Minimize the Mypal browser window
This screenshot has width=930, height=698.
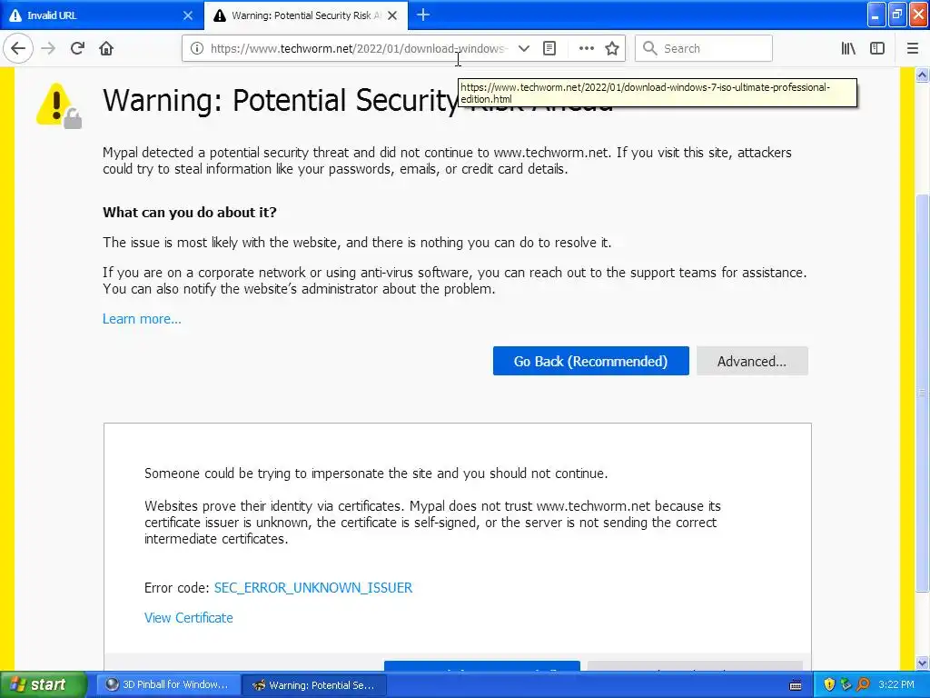tap(876, 15)
